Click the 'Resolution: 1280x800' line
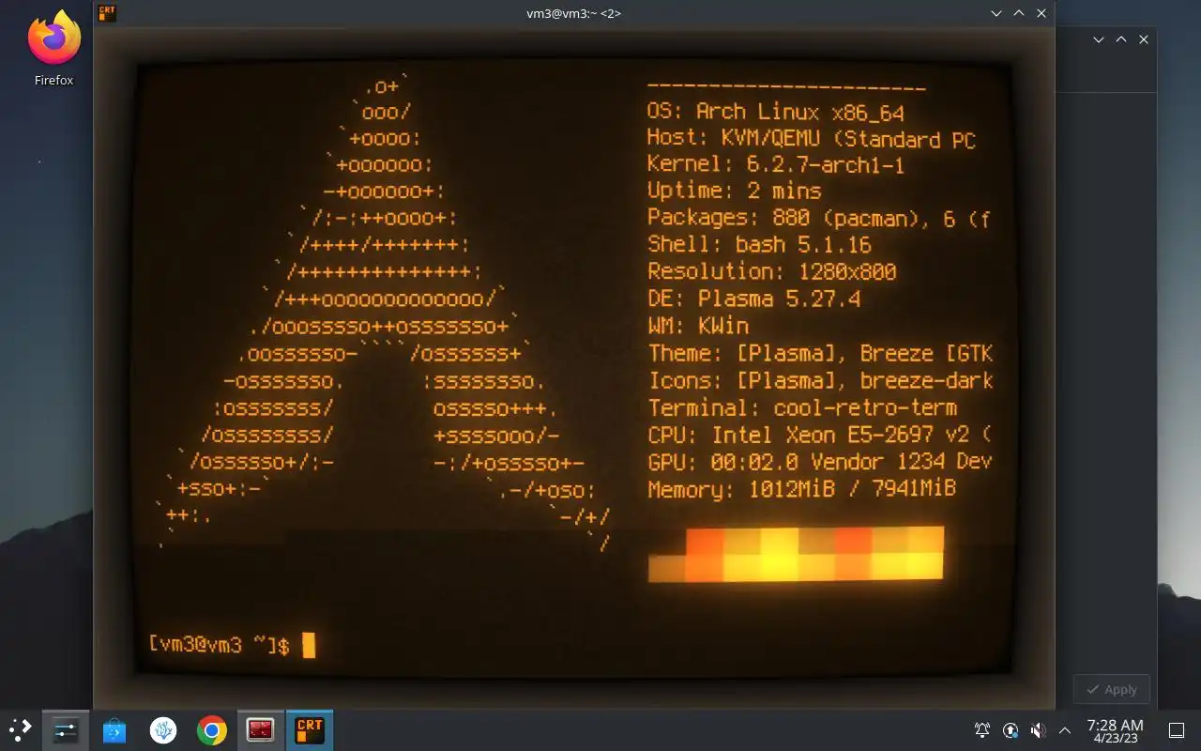The image size is (1201, 751). point(772,272)
